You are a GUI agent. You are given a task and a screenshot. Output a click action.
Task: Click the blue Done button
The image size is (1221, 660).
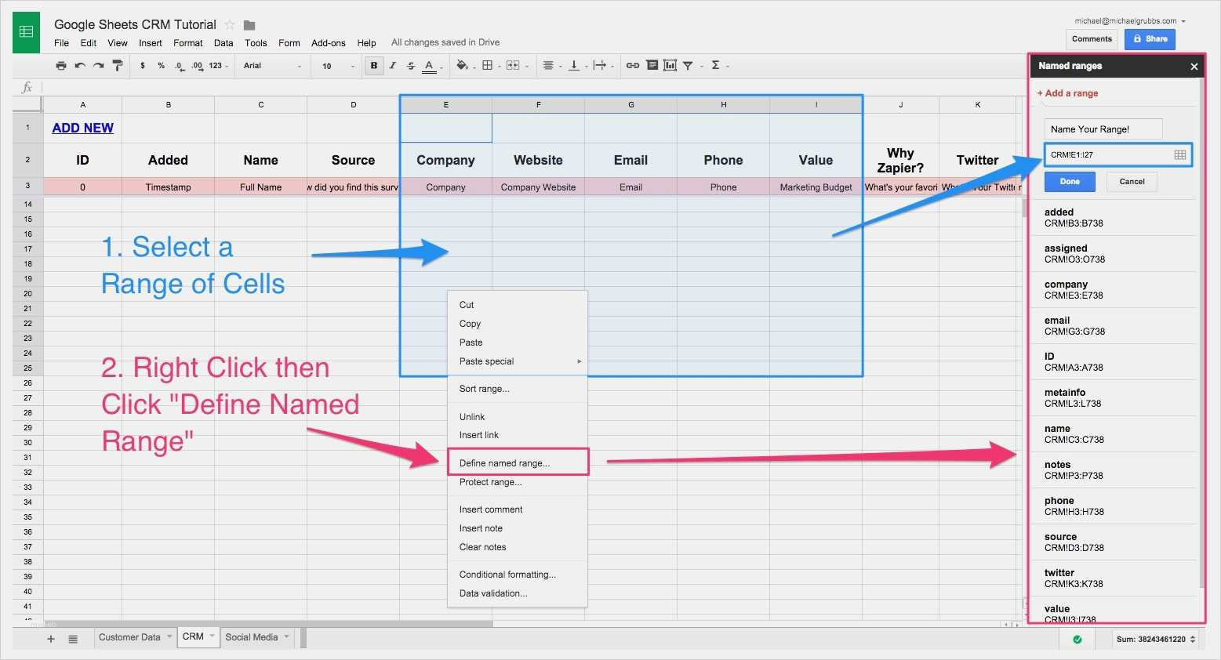[1070, 182]
